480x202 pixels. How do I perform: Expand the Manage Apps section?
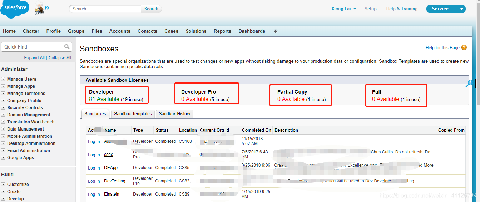pos(3,86)
